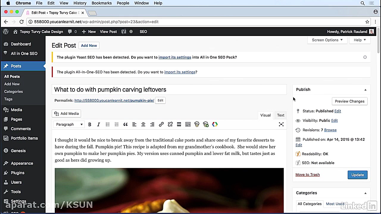Insert Read More tag
The width and height of the screenshot is (381, 214).
coord(179,125)
